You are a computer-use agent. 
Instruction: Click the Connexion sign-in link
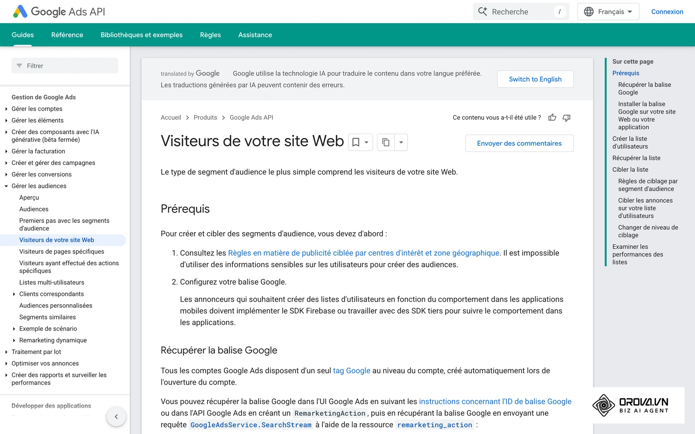pos(667,12)
